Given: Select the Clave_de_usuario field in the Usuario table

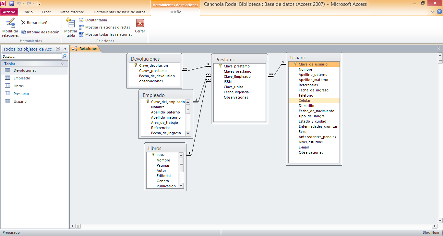Looking at the screenshot, I should click(x=314, y=64).
